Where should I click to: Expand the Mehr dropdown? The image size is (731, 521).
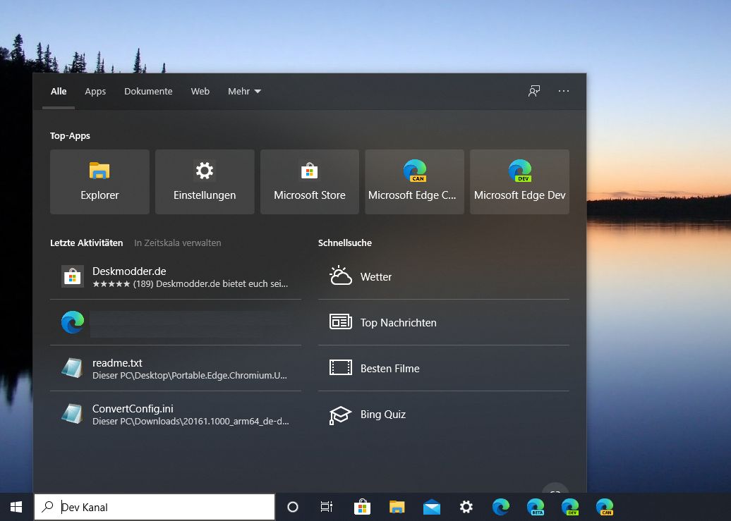244,92
